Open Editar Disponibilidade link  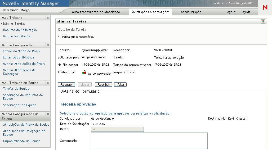19,57
